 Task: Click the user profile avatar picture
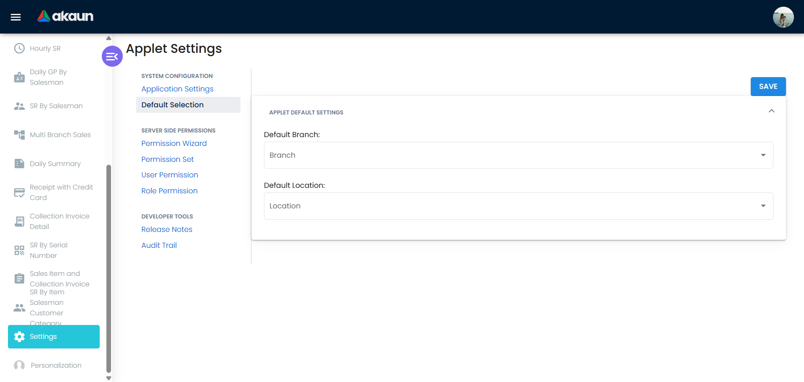pos(783,17)
